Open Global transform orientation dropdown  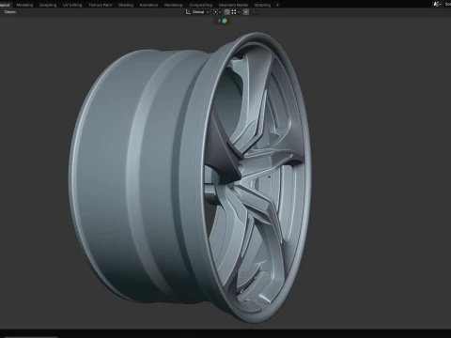tap(197, 12)
